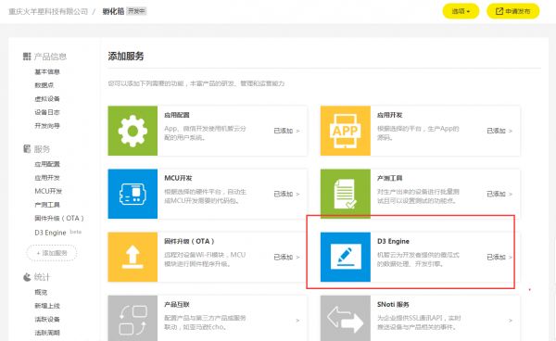Click the 应用配置 card title text

177,115
